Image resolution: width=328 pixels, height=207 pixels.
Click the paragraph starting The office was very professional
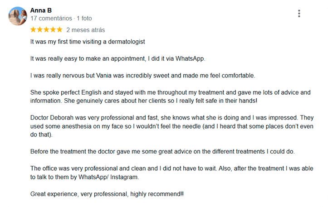(172, 173)
